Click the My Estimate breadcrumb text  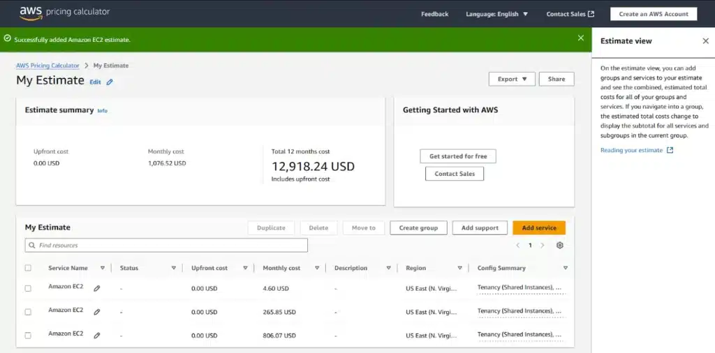111,66
